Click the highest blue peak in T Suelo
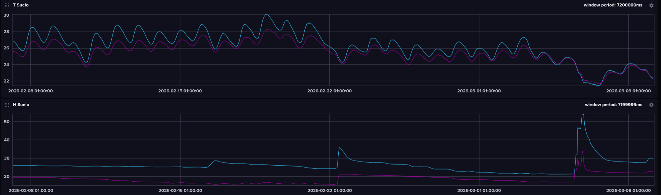 coord(266,15)
